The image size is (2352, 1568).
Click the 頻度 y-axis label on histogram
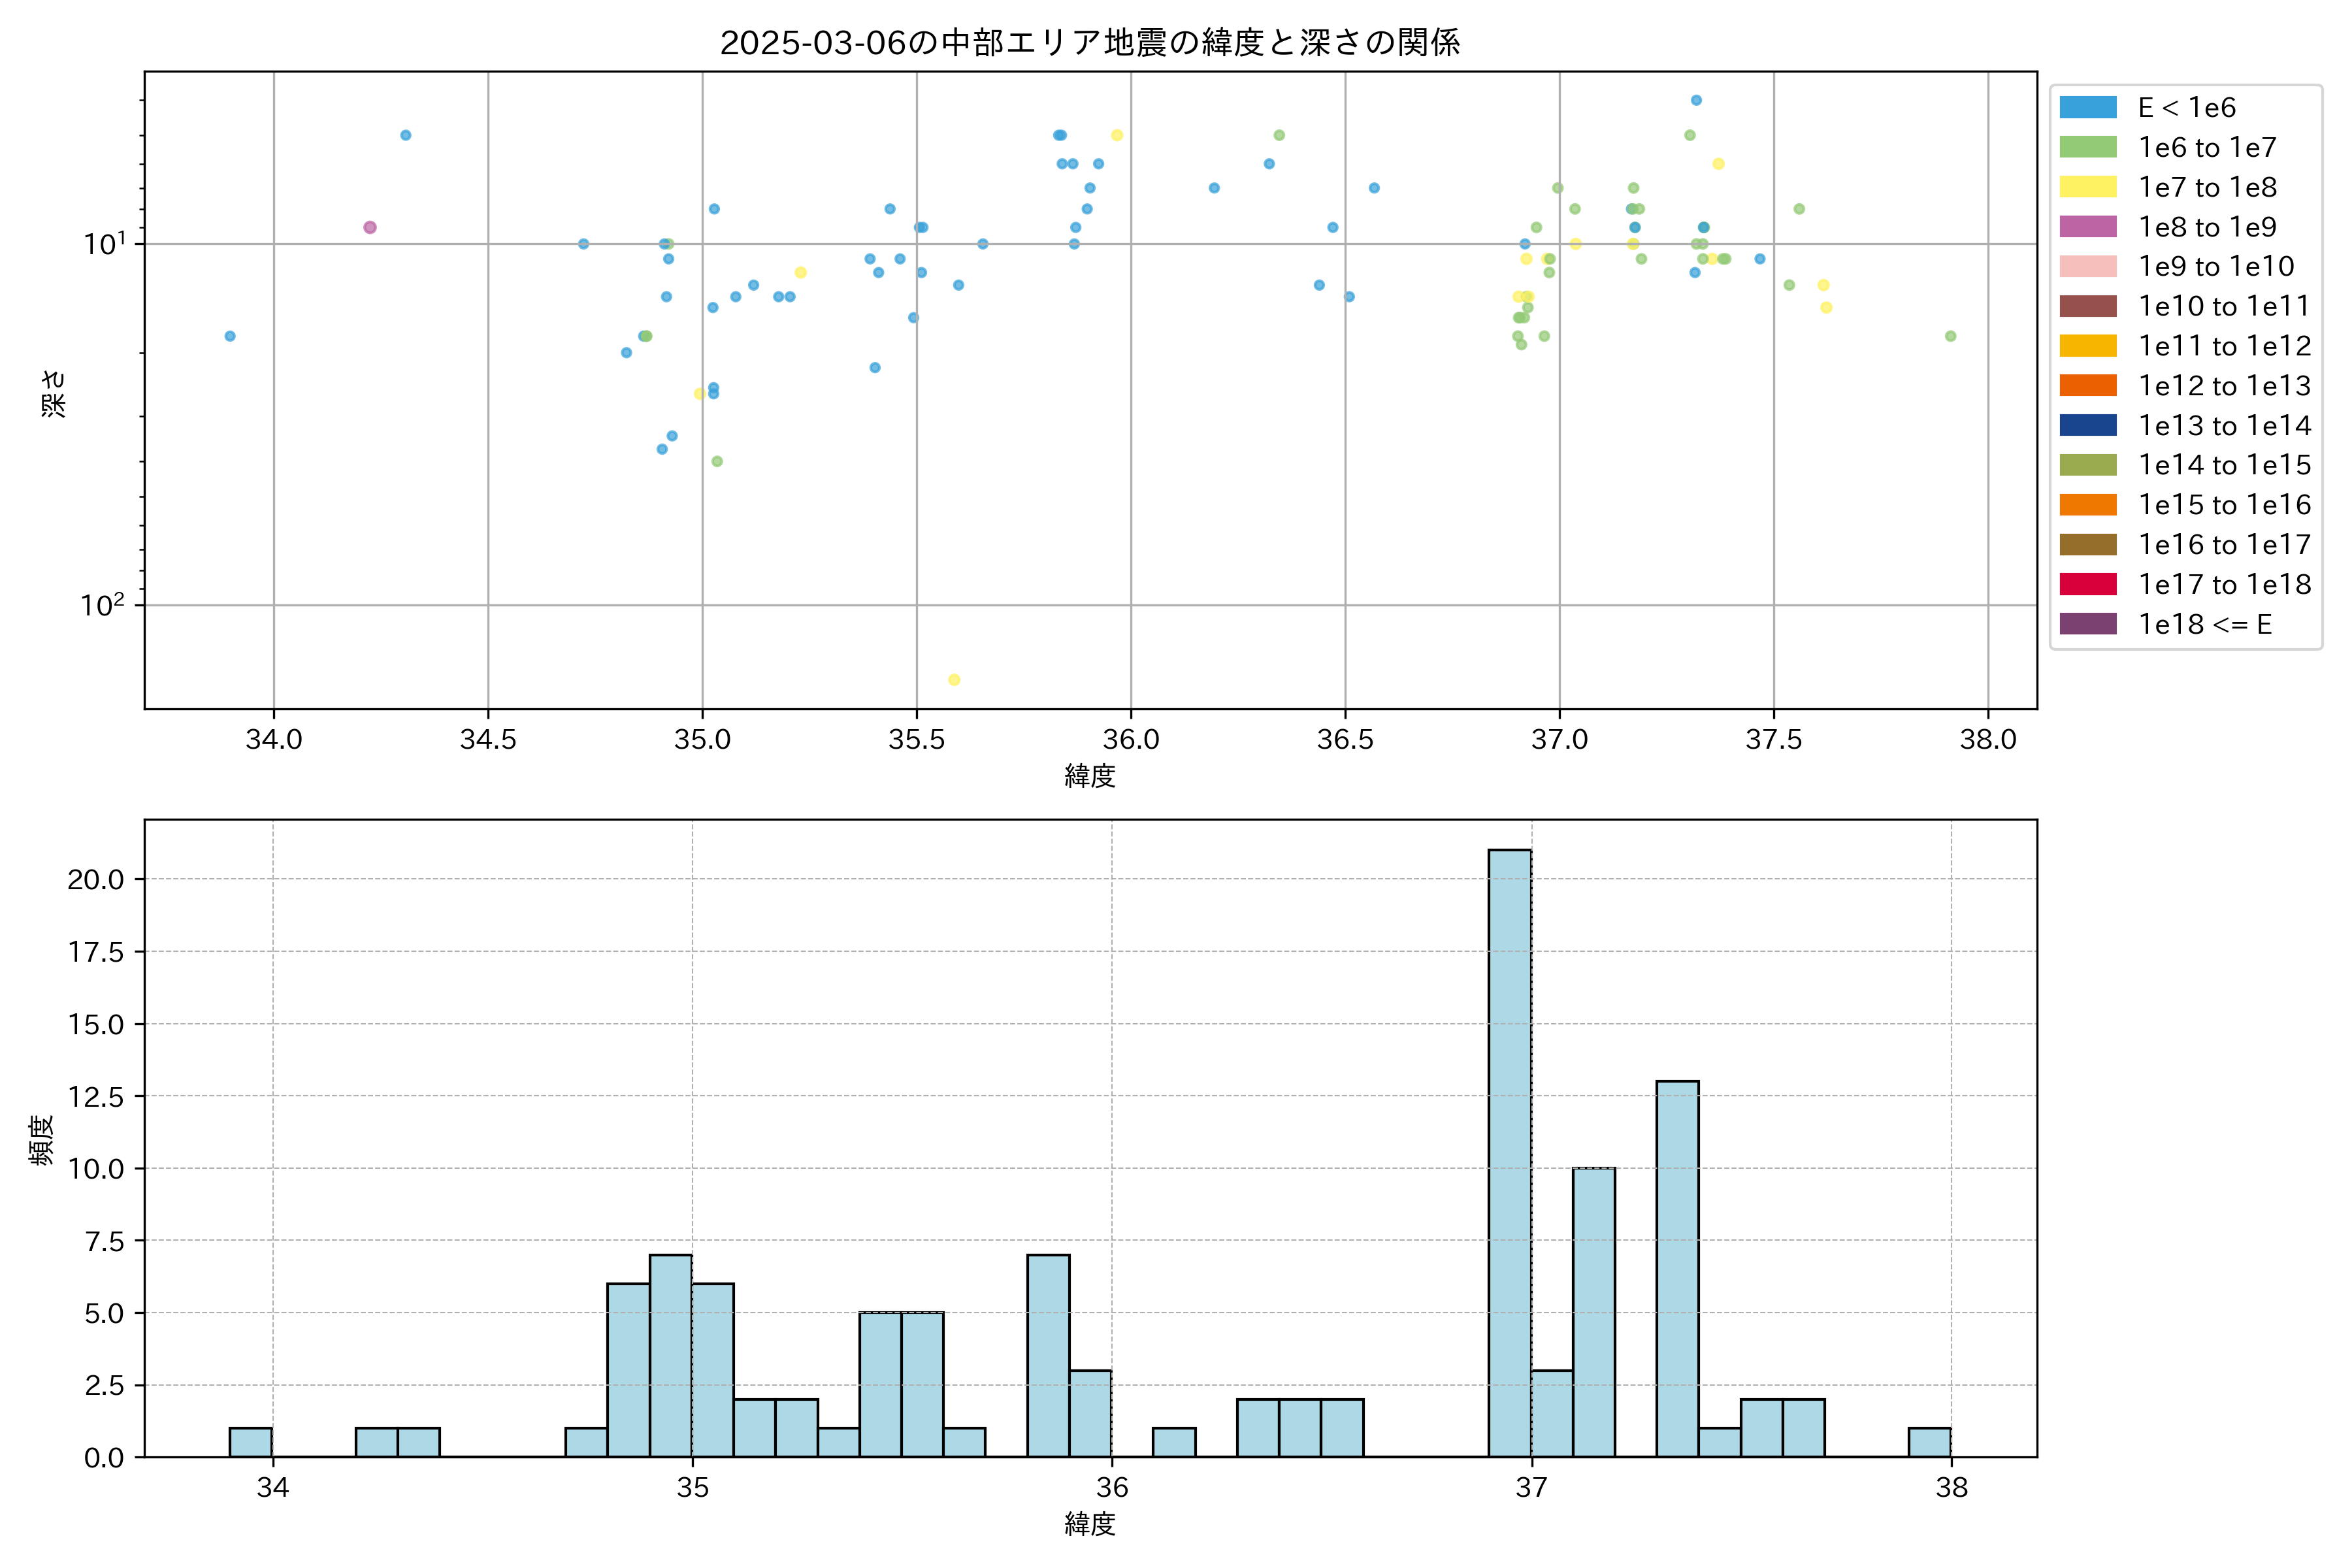[x=41, y=1139]
